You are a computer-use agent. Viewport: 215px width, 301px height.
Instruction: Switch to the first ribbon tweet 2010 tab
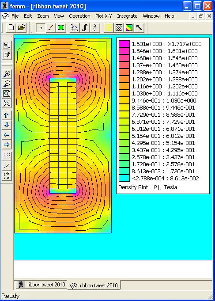click(41, 285)
